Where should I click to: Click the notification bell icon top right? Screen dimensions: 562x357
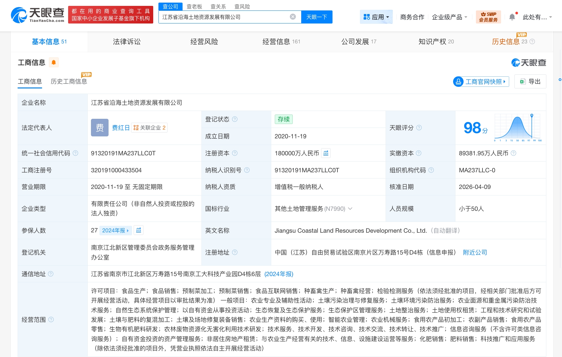pyautogui.click(x=512, y=17)
